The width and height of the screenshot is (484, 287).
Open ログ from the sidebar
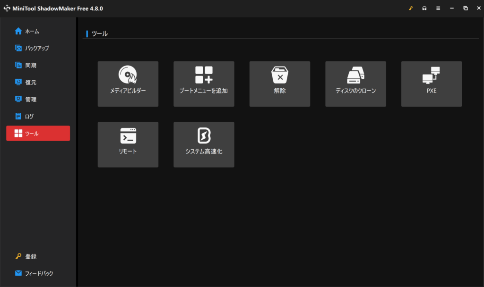(29, 116)
